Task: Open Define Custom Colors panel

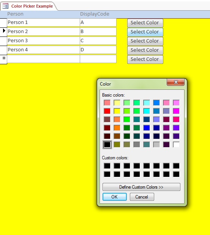Action: click(x=141, y=187)
